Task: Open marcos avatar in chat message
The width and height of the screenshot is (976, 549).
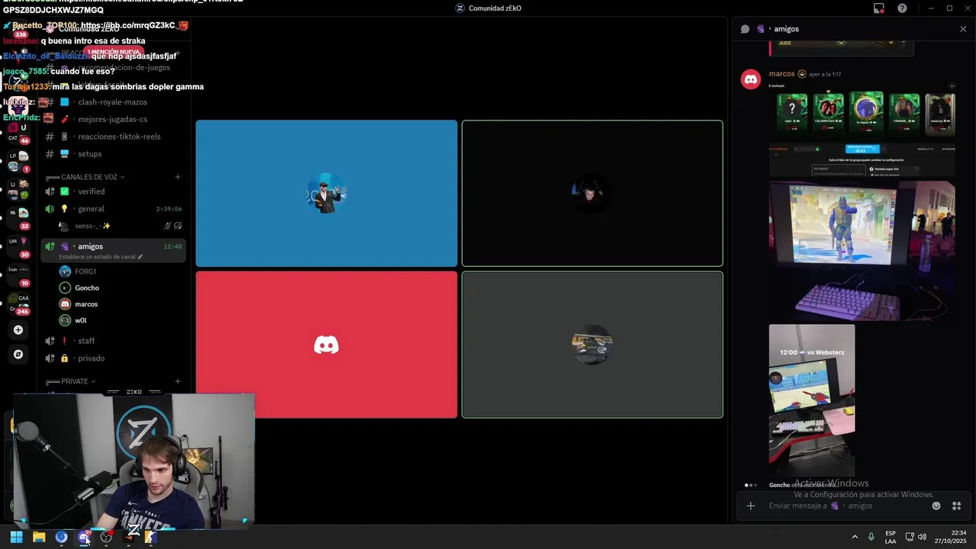Action: (x=751, y=79)
